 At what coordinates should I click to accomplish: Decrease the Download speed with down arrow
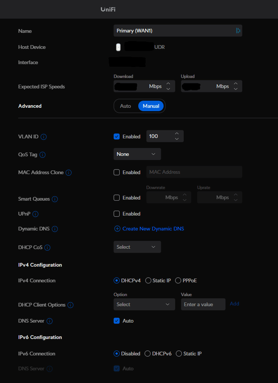168,89
